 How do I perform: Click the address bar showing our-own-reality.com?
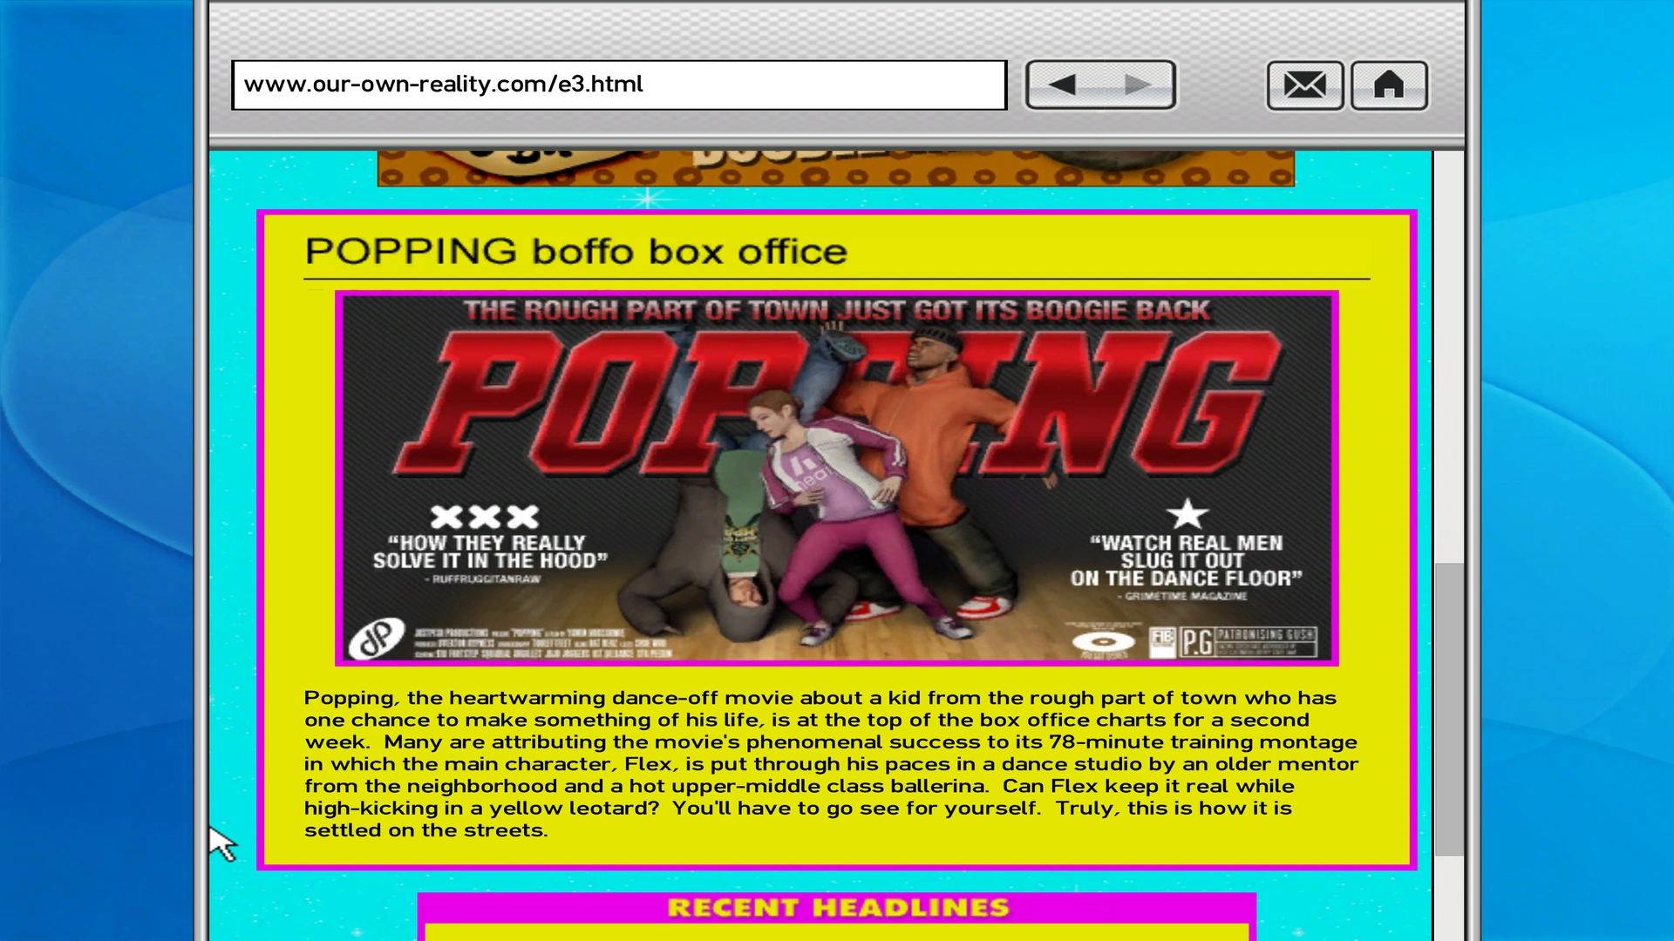click(x=619, y=85)
